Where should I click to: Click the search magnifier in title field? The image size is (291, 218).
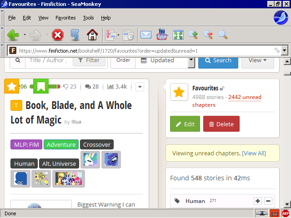[x=18, y=60]
